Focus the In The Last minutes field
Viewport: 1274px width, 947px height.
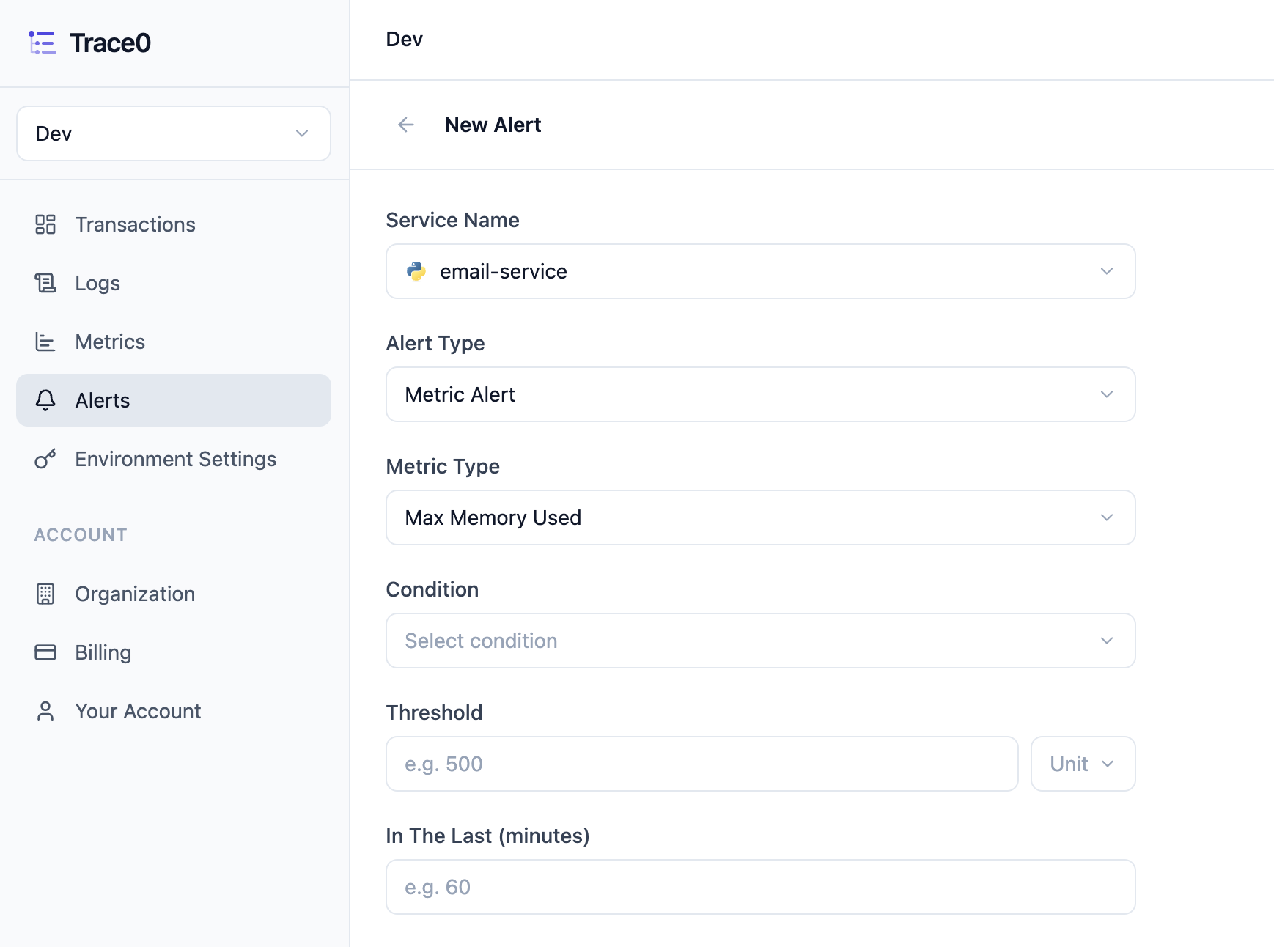761,887
